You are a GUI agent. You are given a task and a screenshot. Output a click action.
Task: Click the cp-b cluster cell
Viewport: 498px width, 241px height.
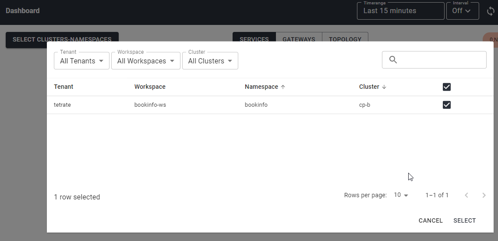coord(364,105)
